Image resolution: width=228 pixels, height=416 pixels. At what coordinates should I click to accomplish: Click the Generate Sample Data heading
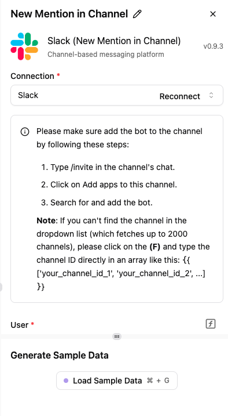pos(60,355)
